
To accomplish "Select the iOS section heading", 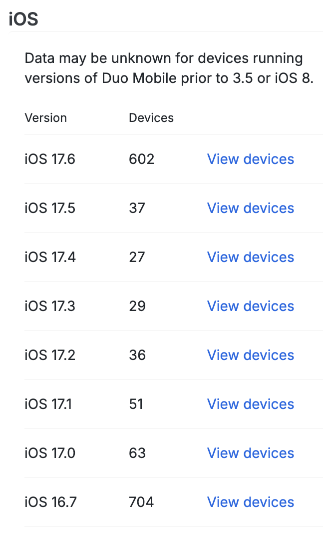I will click(22, 18).
